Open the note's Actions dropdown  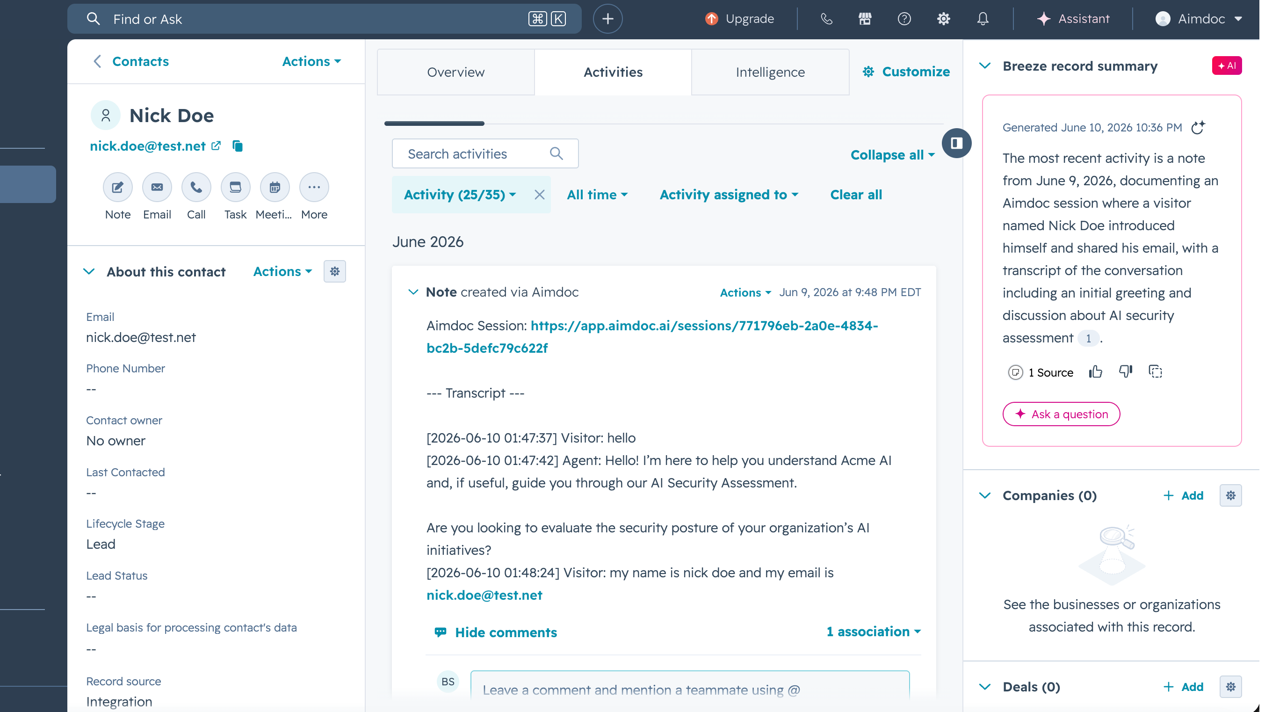(745, 293)
